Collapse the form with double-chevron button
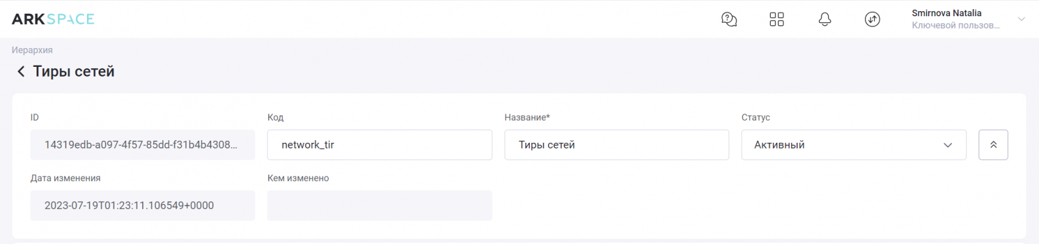The image size is (1039, 244). [x=993, y=145]
